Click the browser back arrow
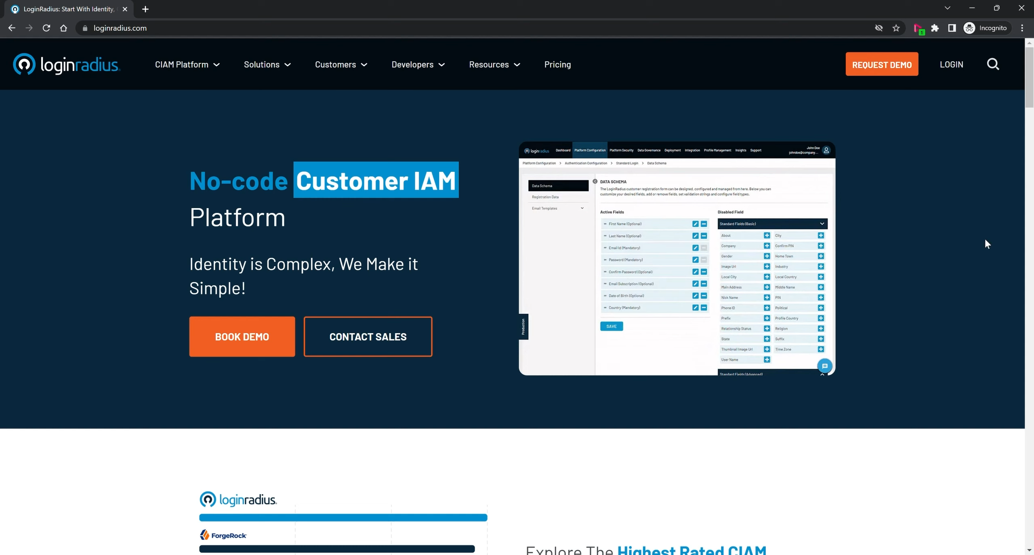 pyautogui.click(x=12, y=28)
